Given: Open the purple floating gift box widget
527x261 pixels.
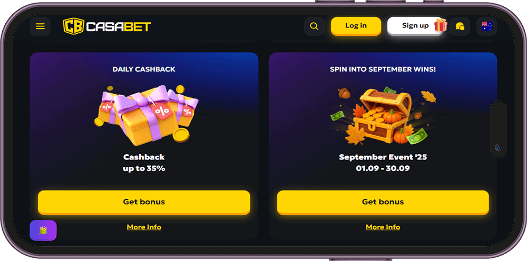Looking at the screenshot, I should [43, 230].
